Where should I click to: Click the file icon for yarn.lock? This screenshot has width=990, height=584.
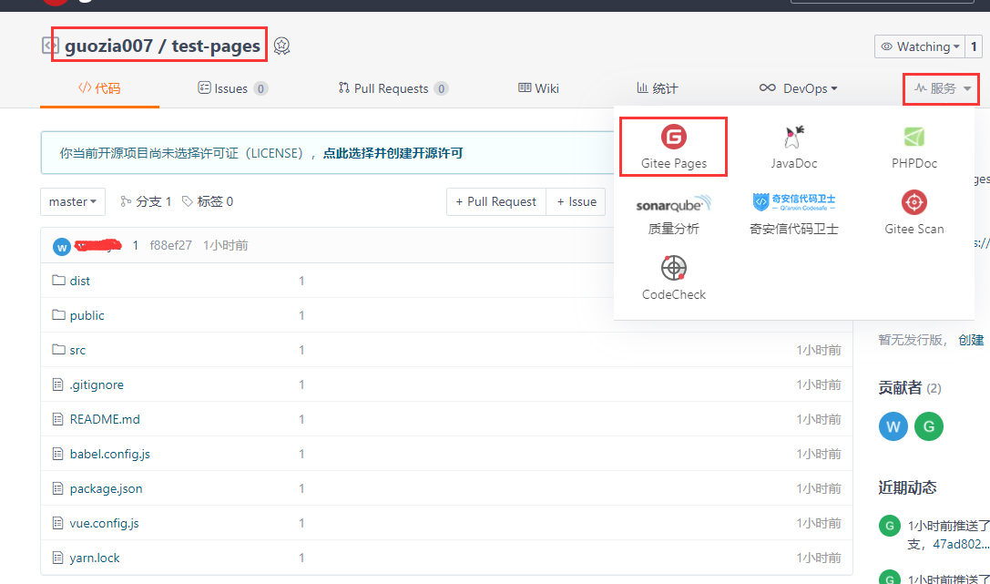click(x=57, y=558)
